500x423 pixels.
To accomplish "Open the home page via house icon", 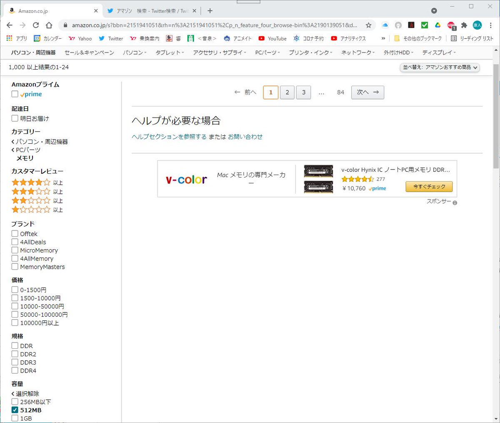I will click(49, 25).
